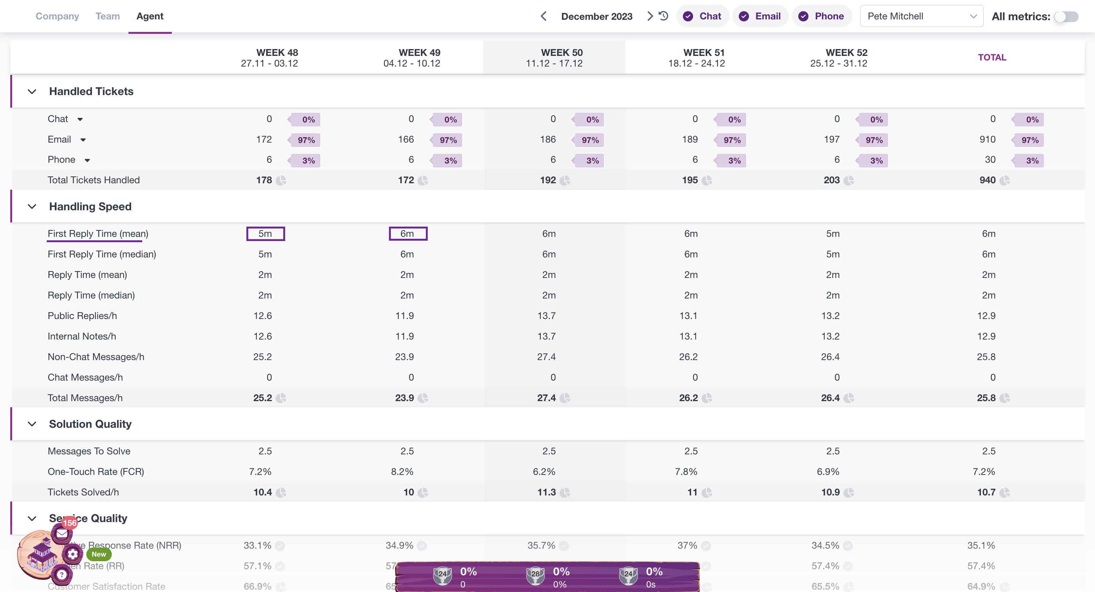Switch to the Company tab
Image resolution: width=1095 pixels, height=592 pixels.
(57, 16)
